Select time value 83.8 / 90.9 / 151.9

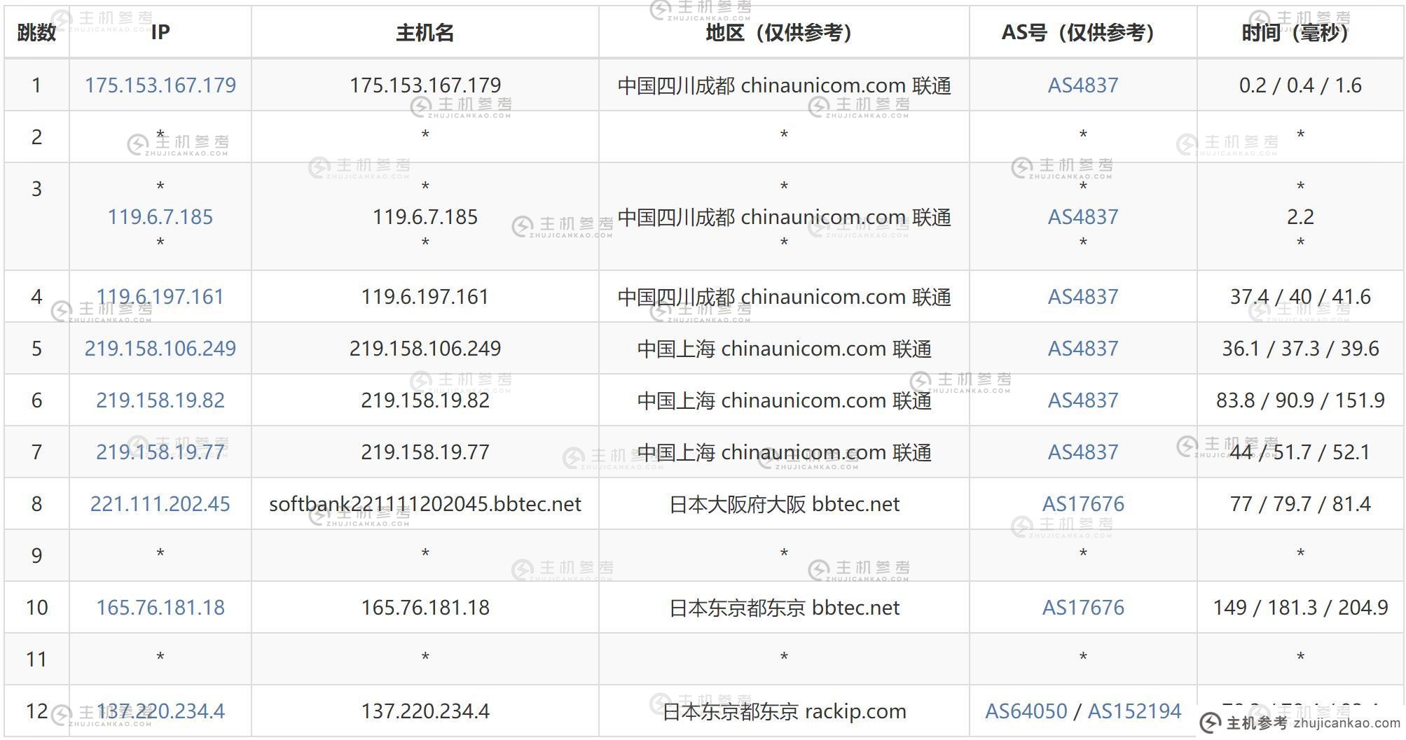point(1300,400)
